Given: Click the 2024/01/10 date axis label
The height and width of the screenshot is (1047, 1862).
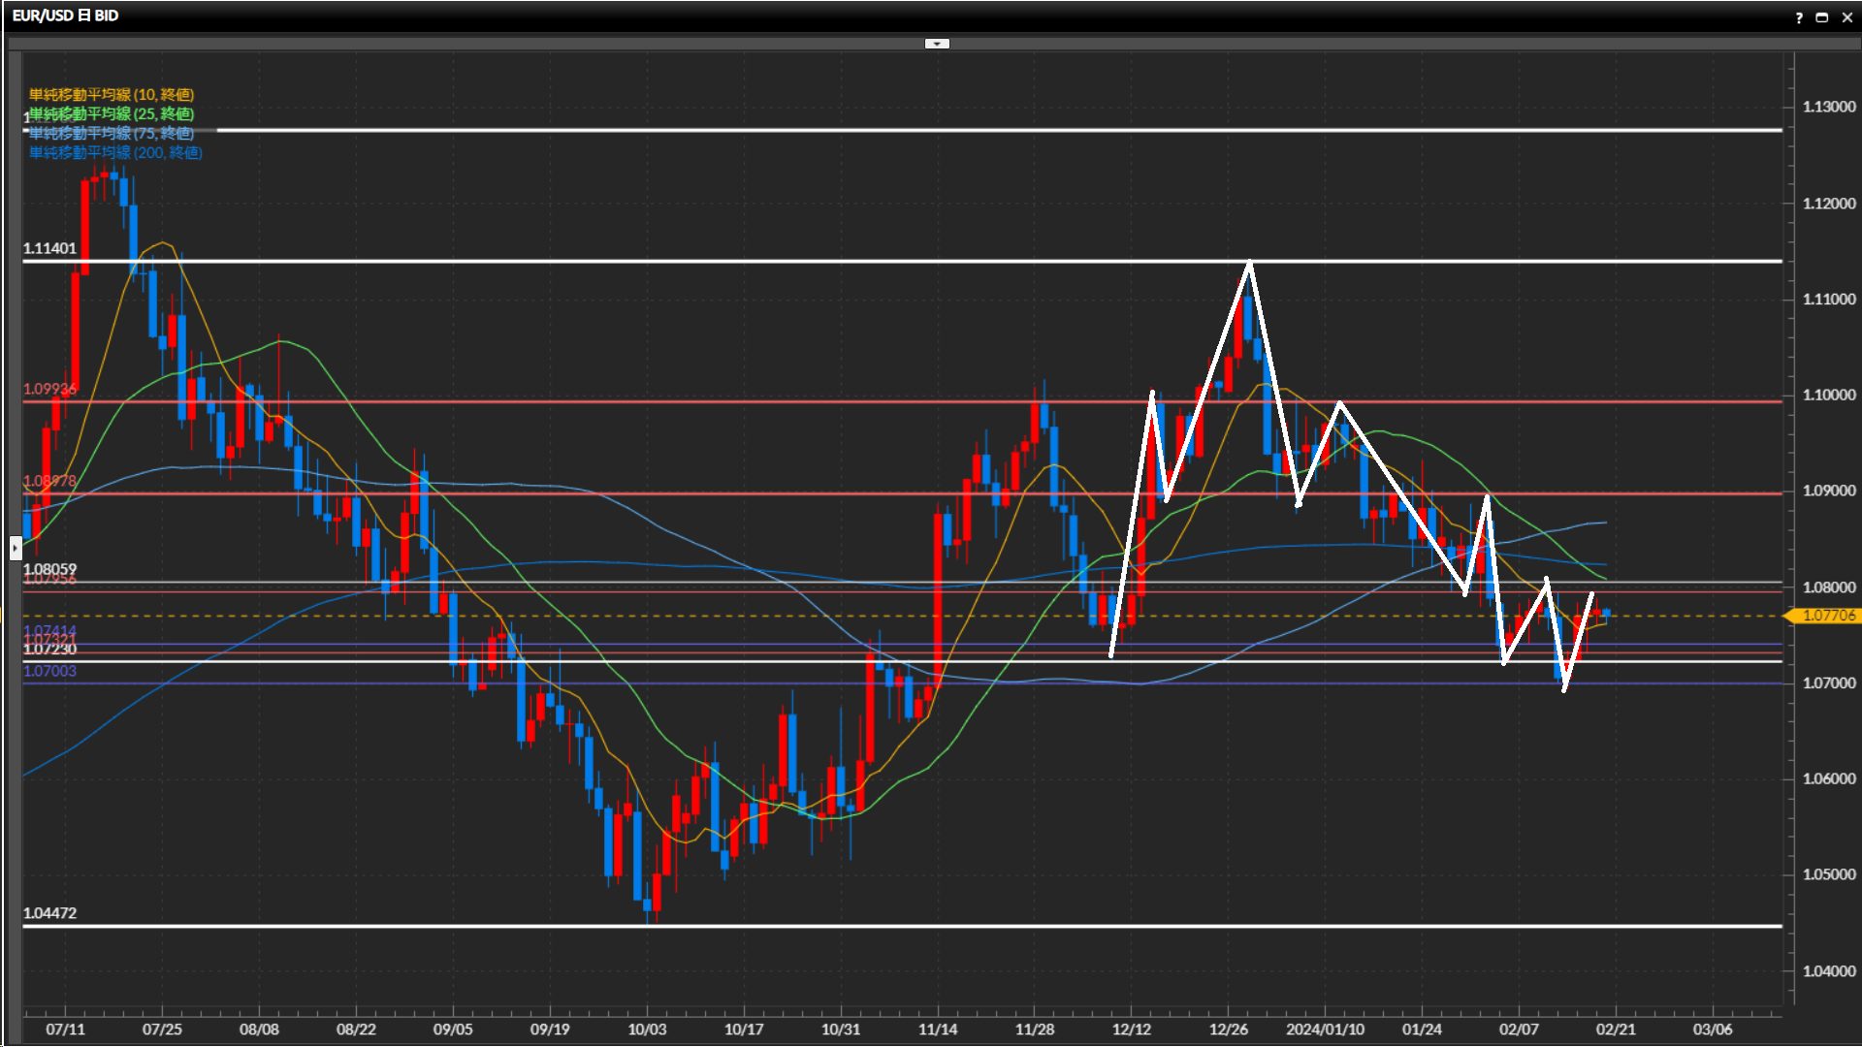Looking at the screenshot, I should click(1325, 1030).
